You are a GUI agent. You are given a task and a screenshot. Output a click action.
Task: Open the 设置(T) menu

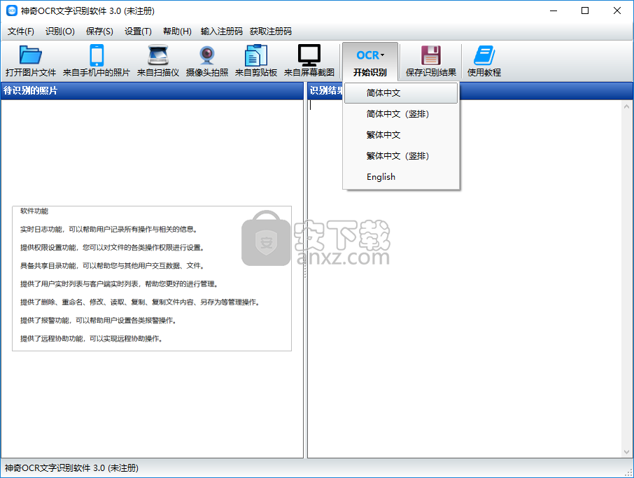pyautogui.click(x=138, y=31)
